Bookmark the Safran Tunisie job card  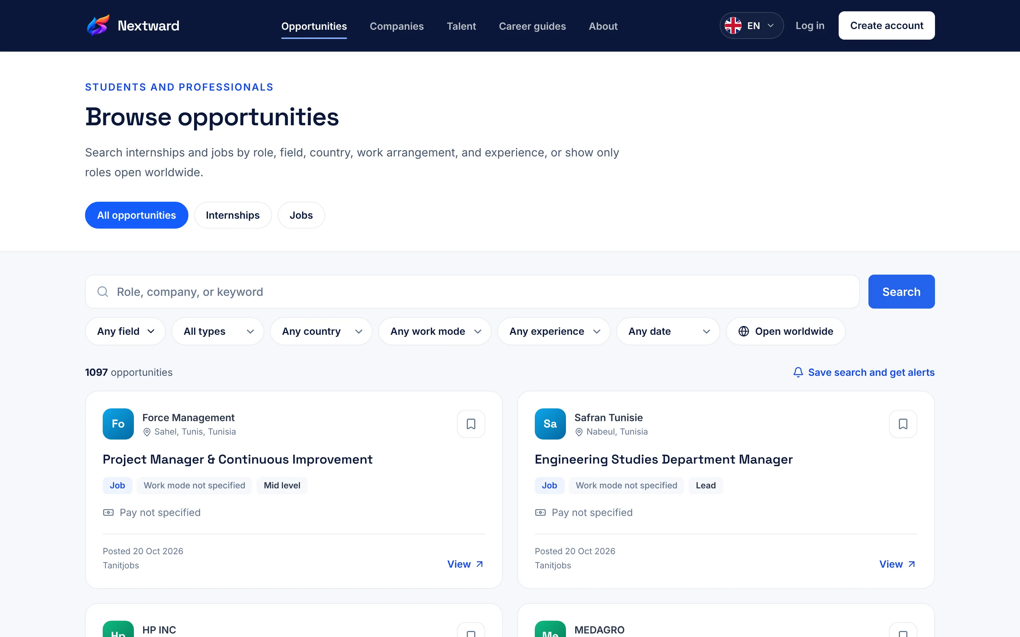point(903,424)
